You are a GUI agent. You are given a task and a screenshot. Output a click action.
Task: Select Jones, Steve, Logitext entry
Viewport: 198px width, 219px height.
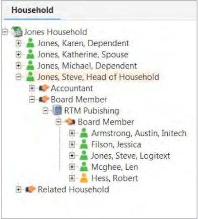[131, 156]
